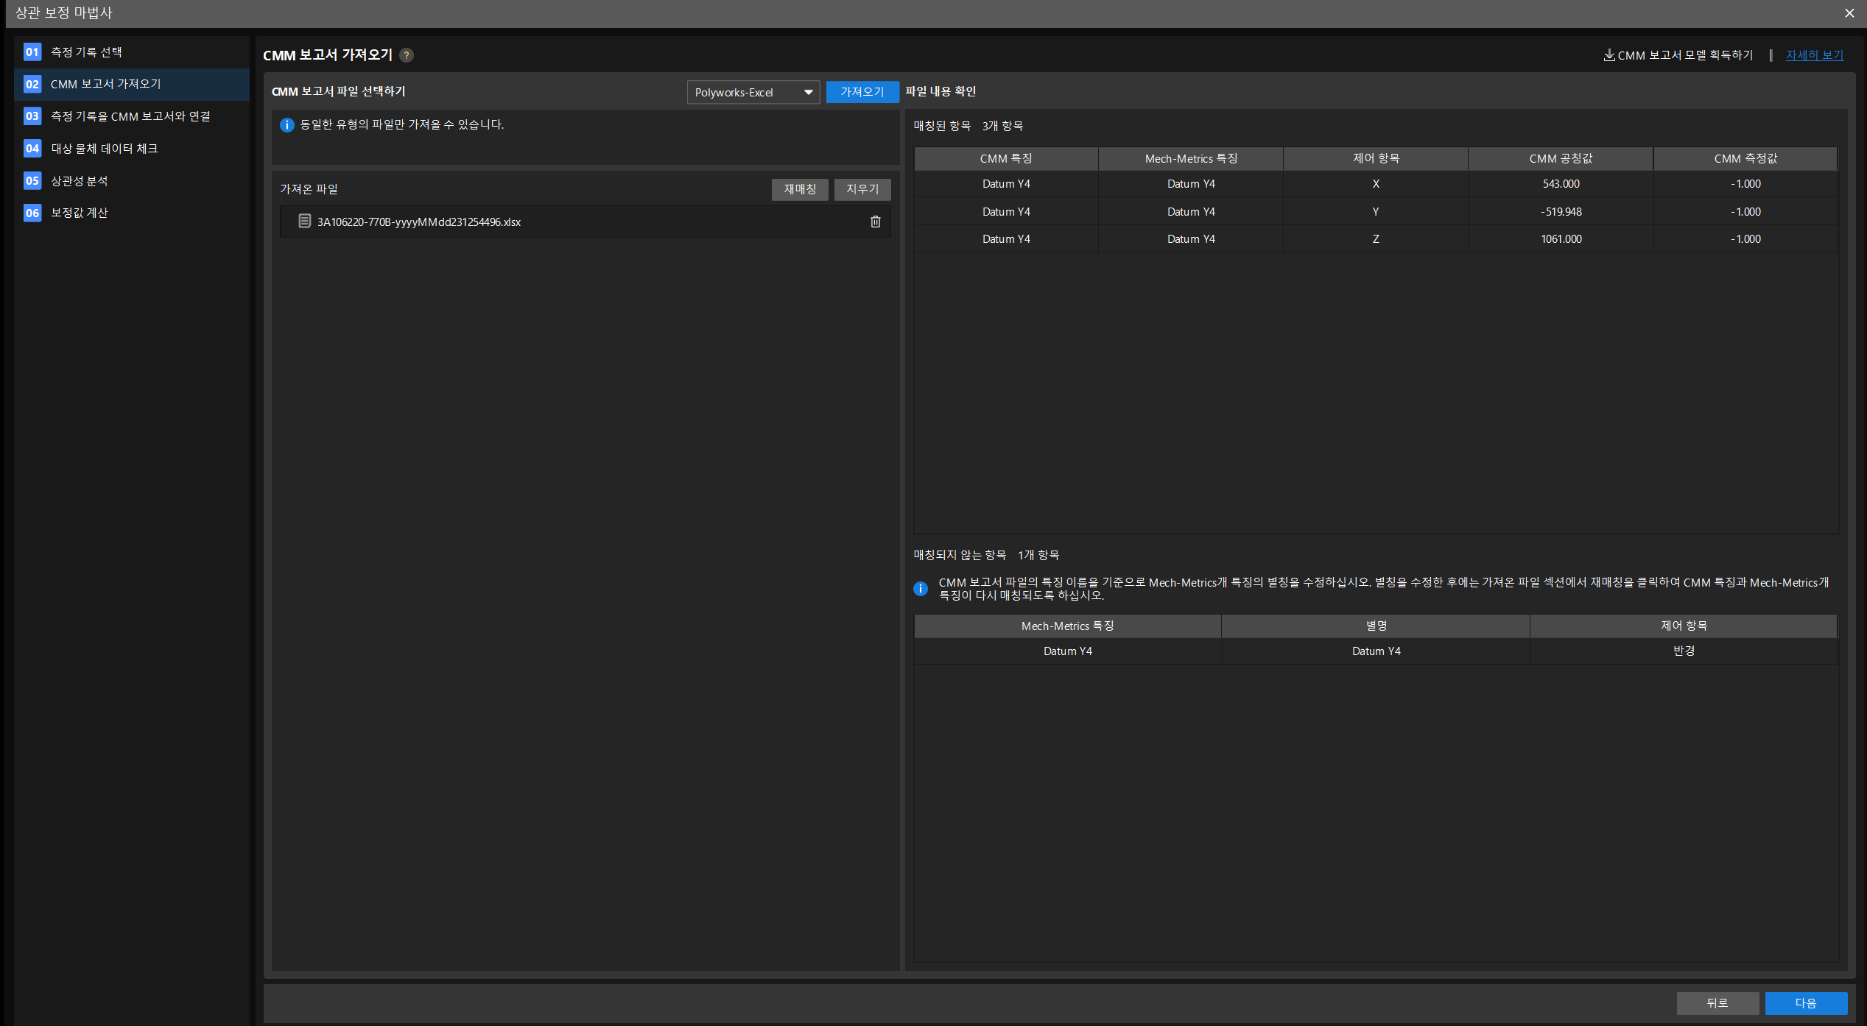The width and height of the screenshot is (1867, 1026).
Task: Click the download icon for CMM 보고서 모델
Action: click(x=1609, y=55)
